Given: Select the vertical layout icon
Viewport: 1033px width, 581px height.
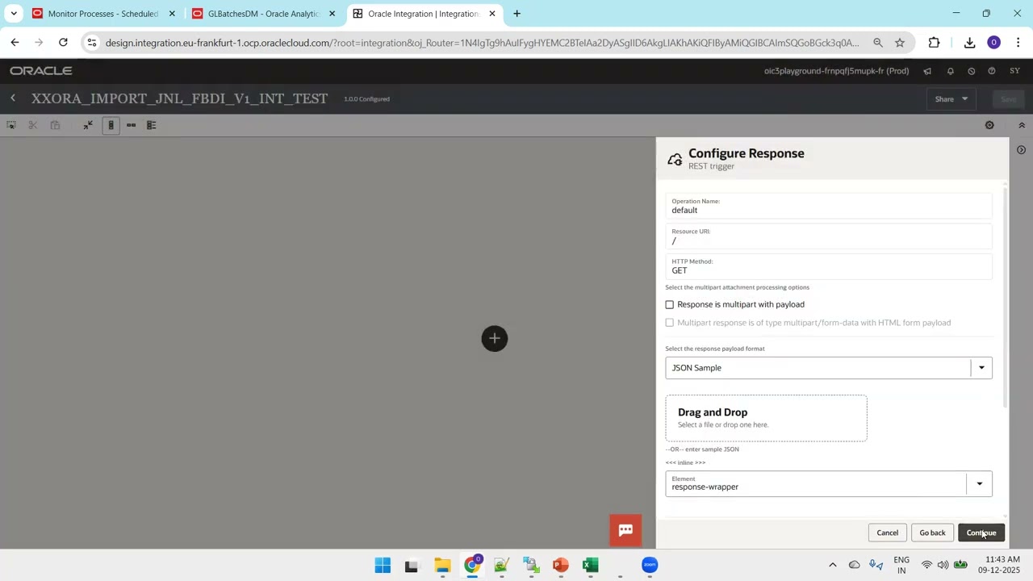Looking at the screenshot, I should 111,125.
